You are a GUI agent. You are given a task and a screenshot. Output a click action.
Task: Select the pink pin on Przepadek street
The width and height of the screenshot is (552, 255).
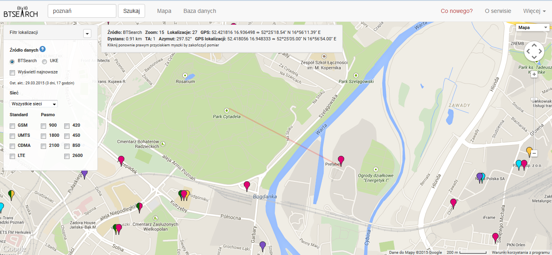coord(121,161)
